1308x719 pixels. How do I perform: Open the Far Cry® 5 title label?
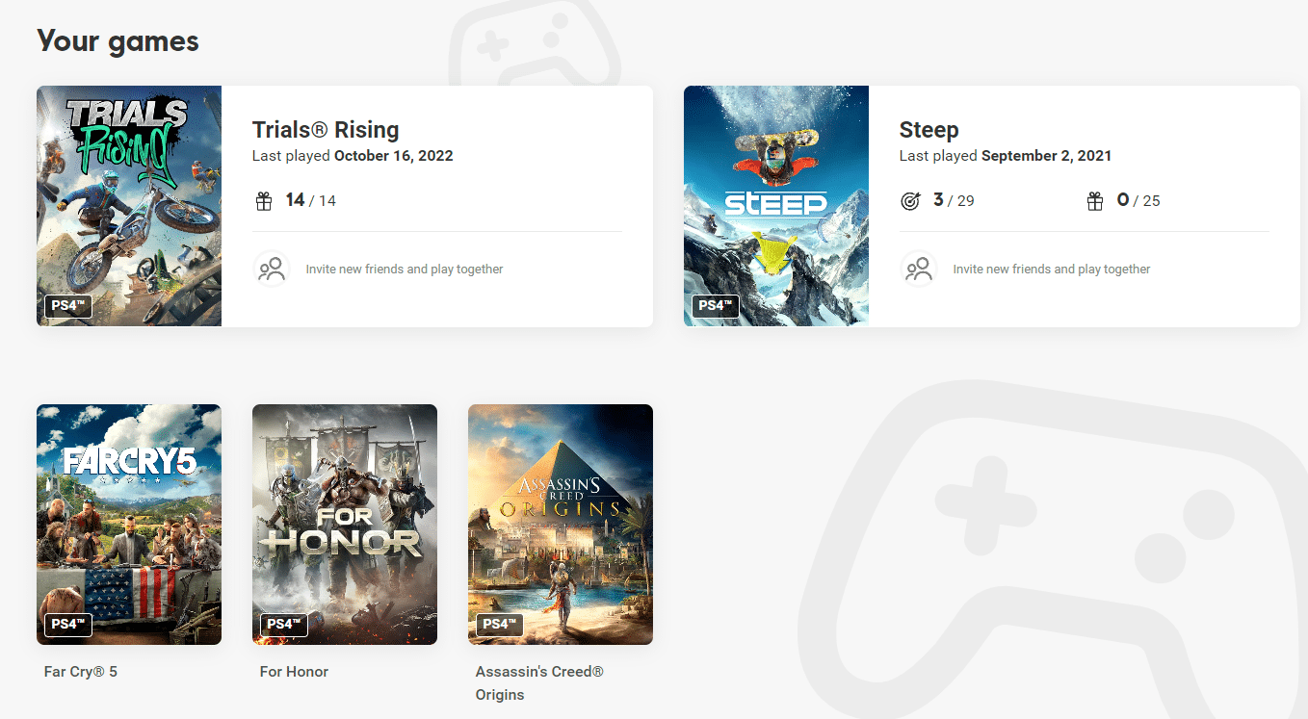point(81,672)
